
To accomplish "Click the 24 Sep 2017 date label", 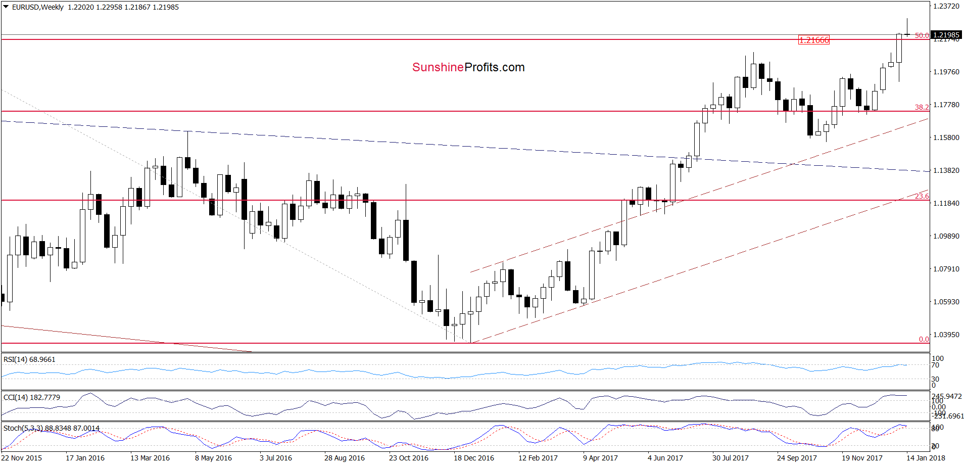I will click(797, 458).
